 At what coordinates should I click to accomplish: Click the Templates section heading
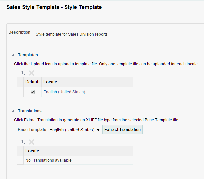(28, 55)
